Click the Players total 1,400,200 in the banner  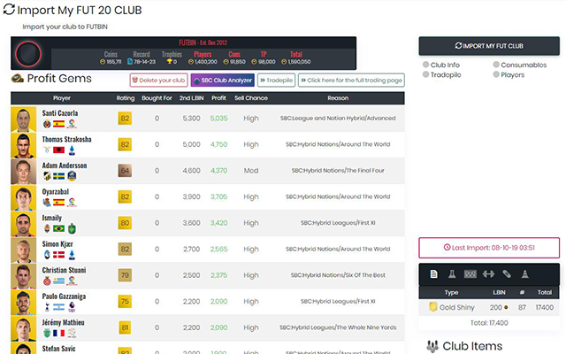[203, 62]
